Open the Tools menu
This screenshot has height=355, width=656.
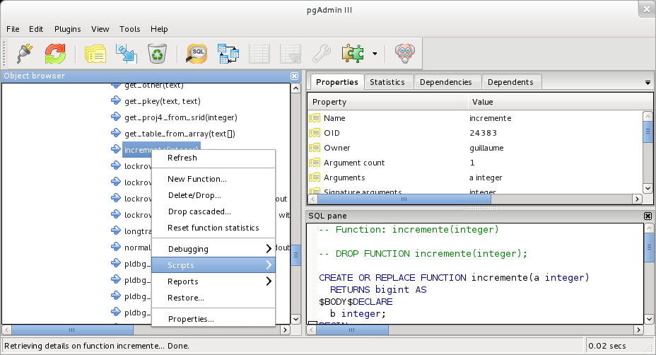(x=129, y=29)
